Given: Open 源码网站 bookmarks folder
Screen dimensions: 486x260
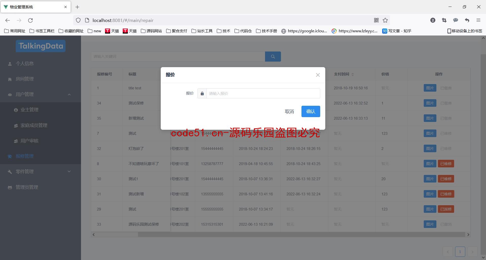Looking at the screenshot, I should [151, 31].
